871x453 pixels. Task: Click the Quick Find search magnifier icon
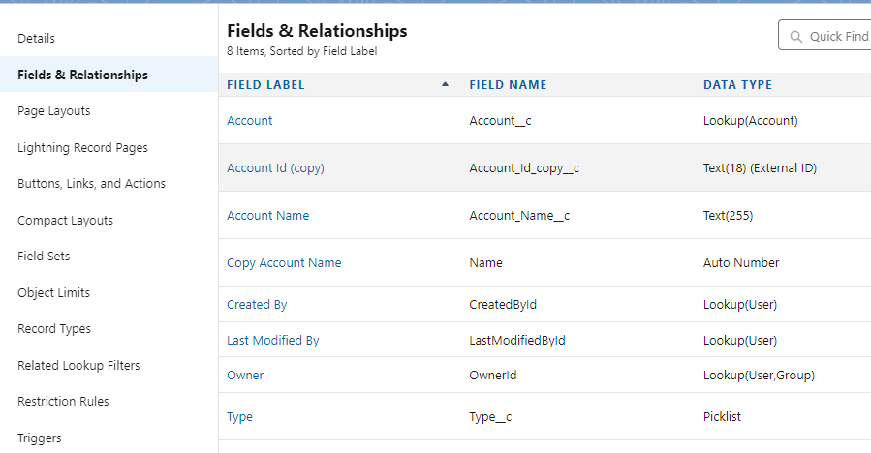click(x=796, y=37)
